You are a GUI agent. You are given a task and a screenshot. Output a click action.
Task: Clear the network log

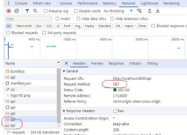(17, 11)
